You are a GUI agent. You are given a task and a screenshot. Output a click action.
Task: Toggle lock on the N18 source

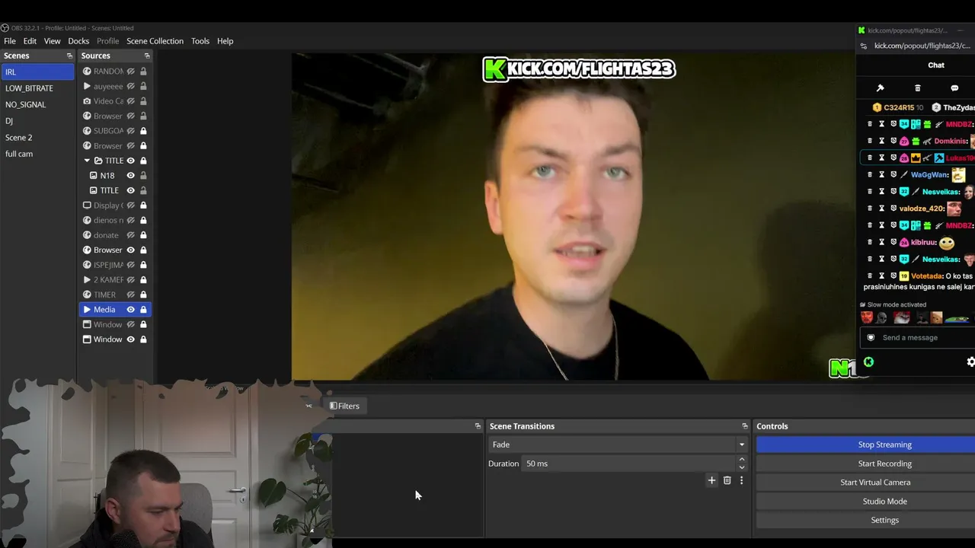point(143,176)
